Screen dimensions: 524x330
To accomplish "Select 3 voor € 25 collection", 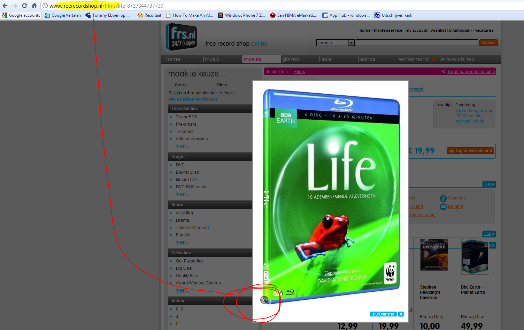I will click(x=186, y=117).
